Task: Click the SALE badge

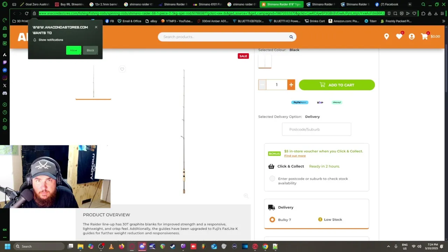Action: point(243,56)
